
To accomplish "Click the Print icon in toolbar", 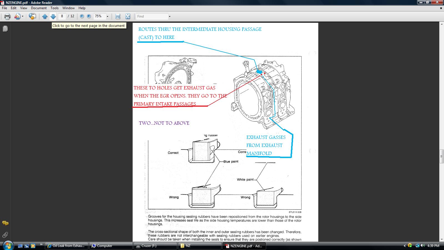I will tap(7, 16).
